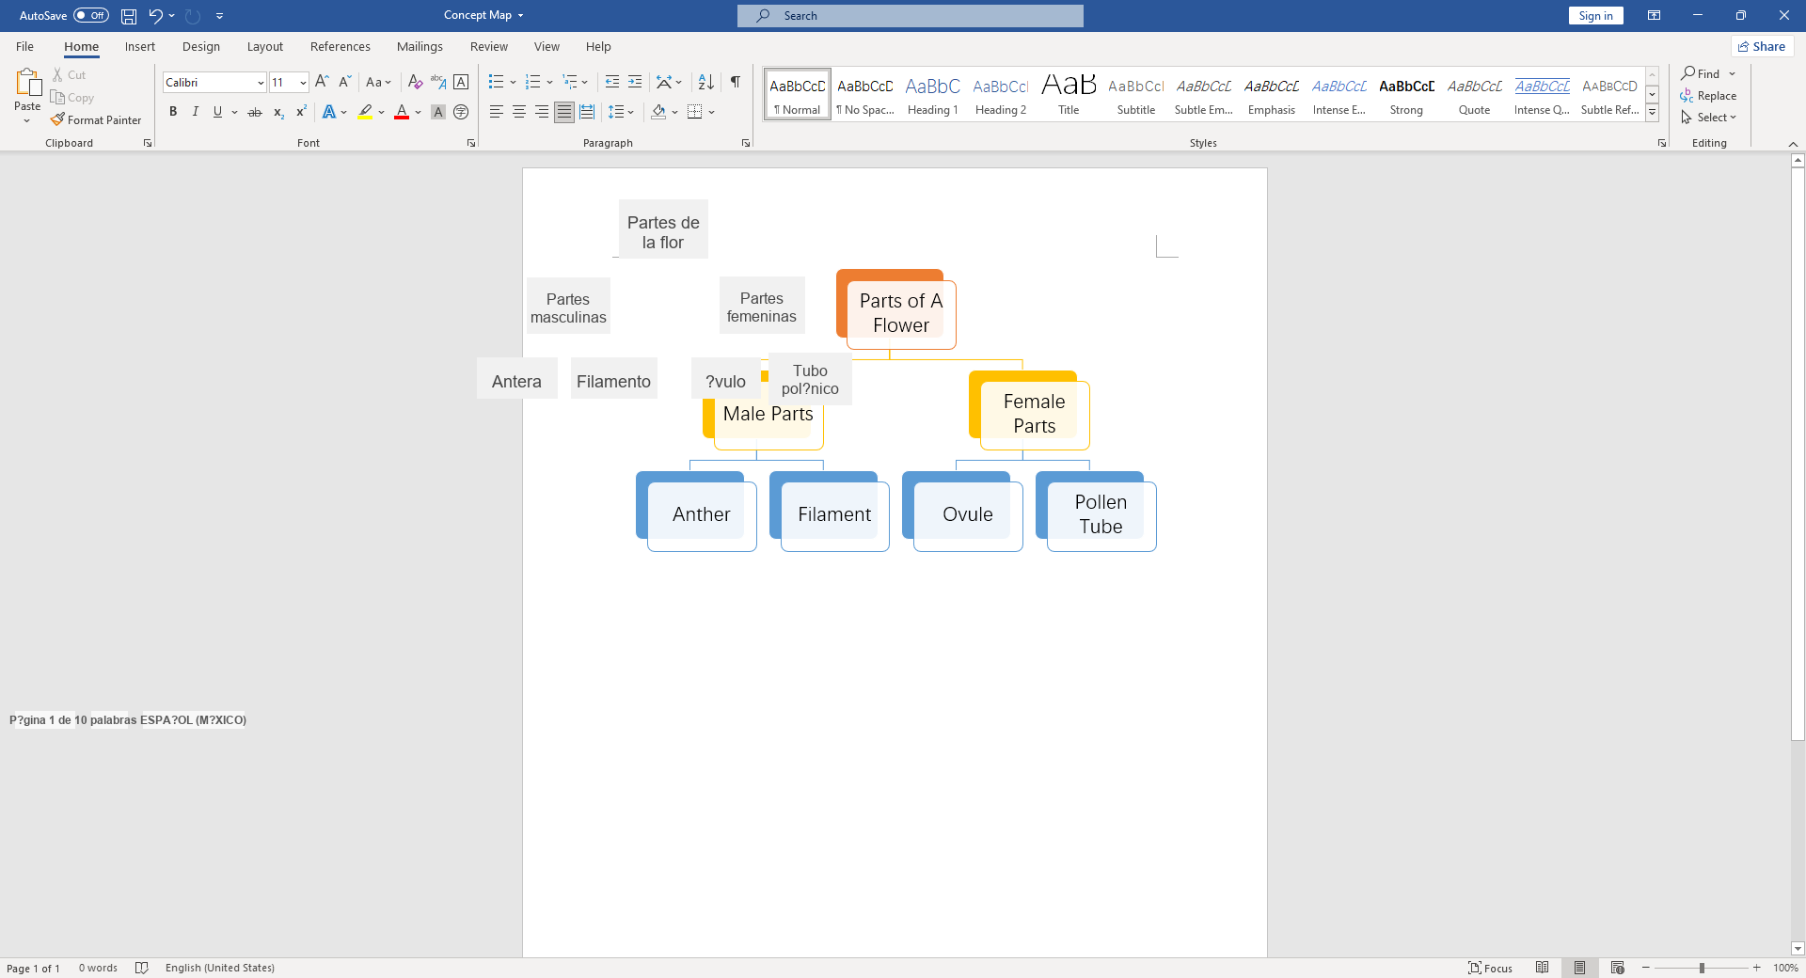Open the Numbering list dropdown

[x=549, y=83]
